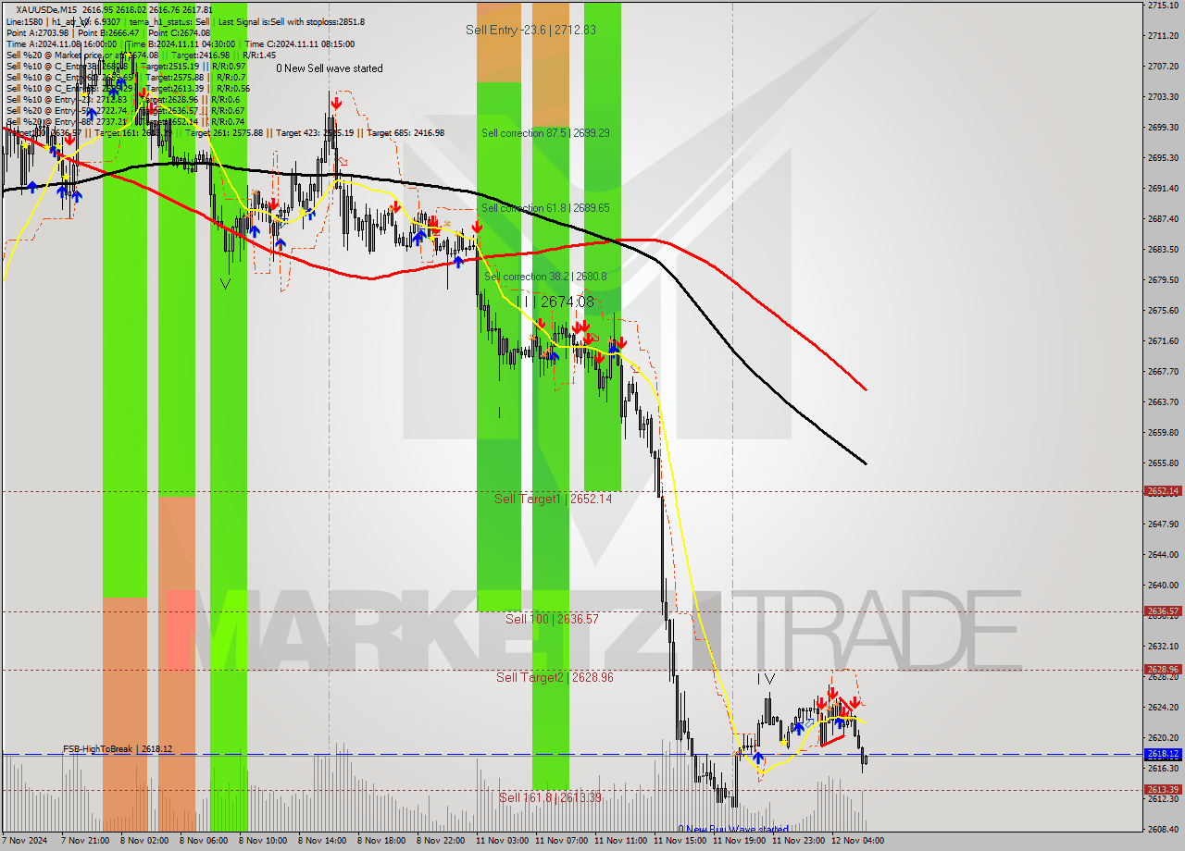Click the red 2636.57 price axis tag
This screenshot has width=1185, height=851.
[x=1163, y=611]
